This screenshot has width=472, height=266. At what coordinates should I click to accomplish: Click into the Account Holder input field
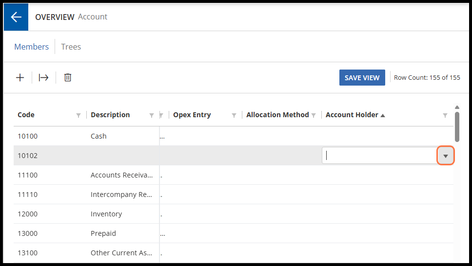pos(379,156)
